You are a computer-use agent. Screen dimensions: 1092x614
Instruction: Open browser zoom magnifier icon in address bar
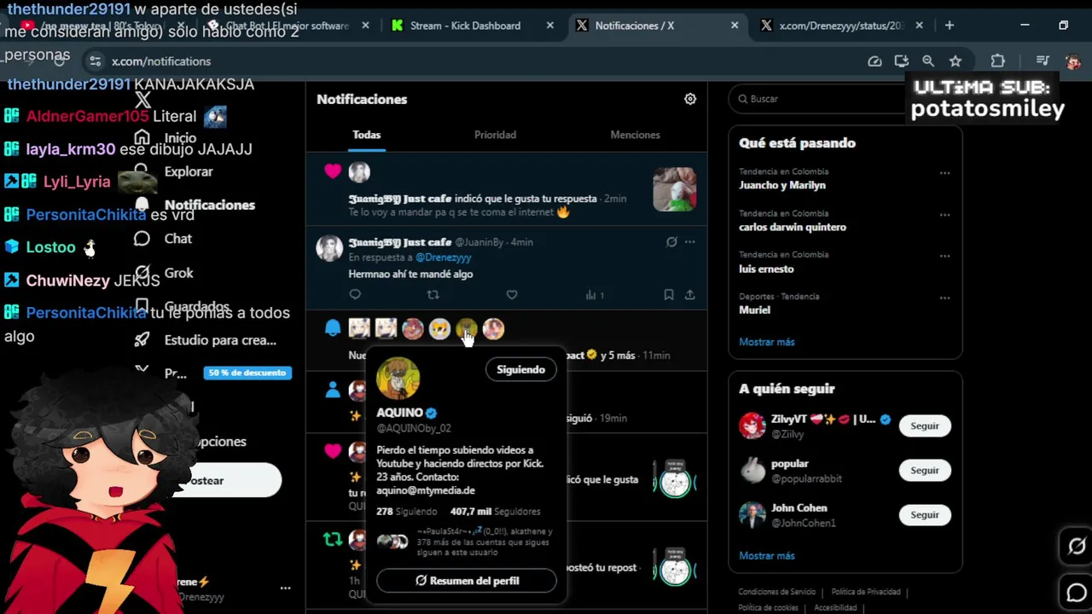click(x=928, y=61)
